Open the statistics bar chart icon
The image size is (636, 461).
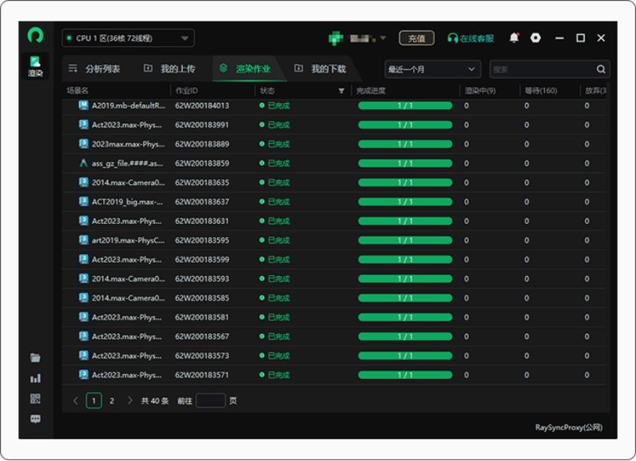[35, 378]
